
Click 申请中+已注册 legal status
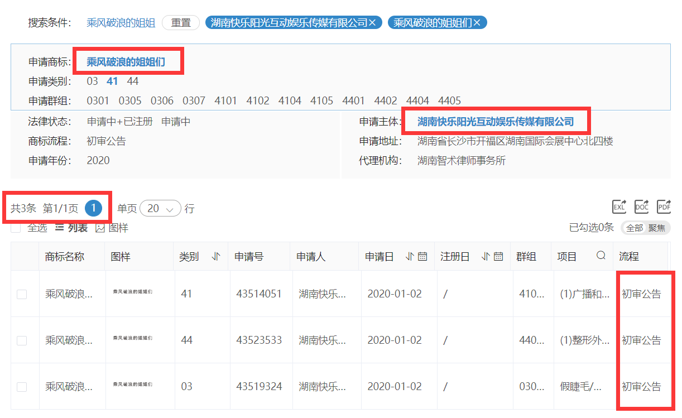pos(119,121)
